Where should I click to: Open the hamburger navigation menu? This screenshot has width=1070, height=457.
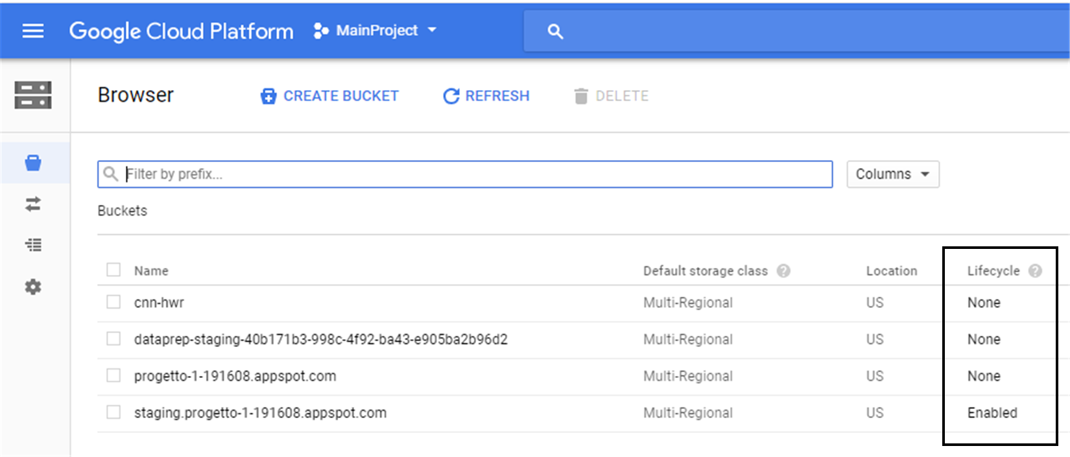point(33,30)
